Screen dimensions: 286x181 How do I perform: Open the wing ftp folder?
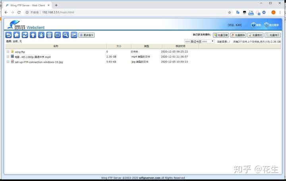(20, 52)
